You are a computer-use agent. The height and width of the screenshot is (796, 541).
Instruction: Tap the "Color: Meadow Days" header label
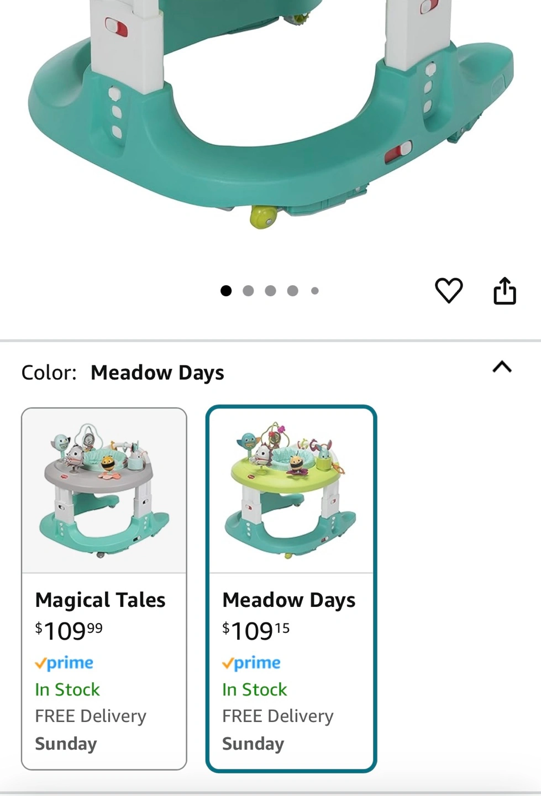coord(123,373)
